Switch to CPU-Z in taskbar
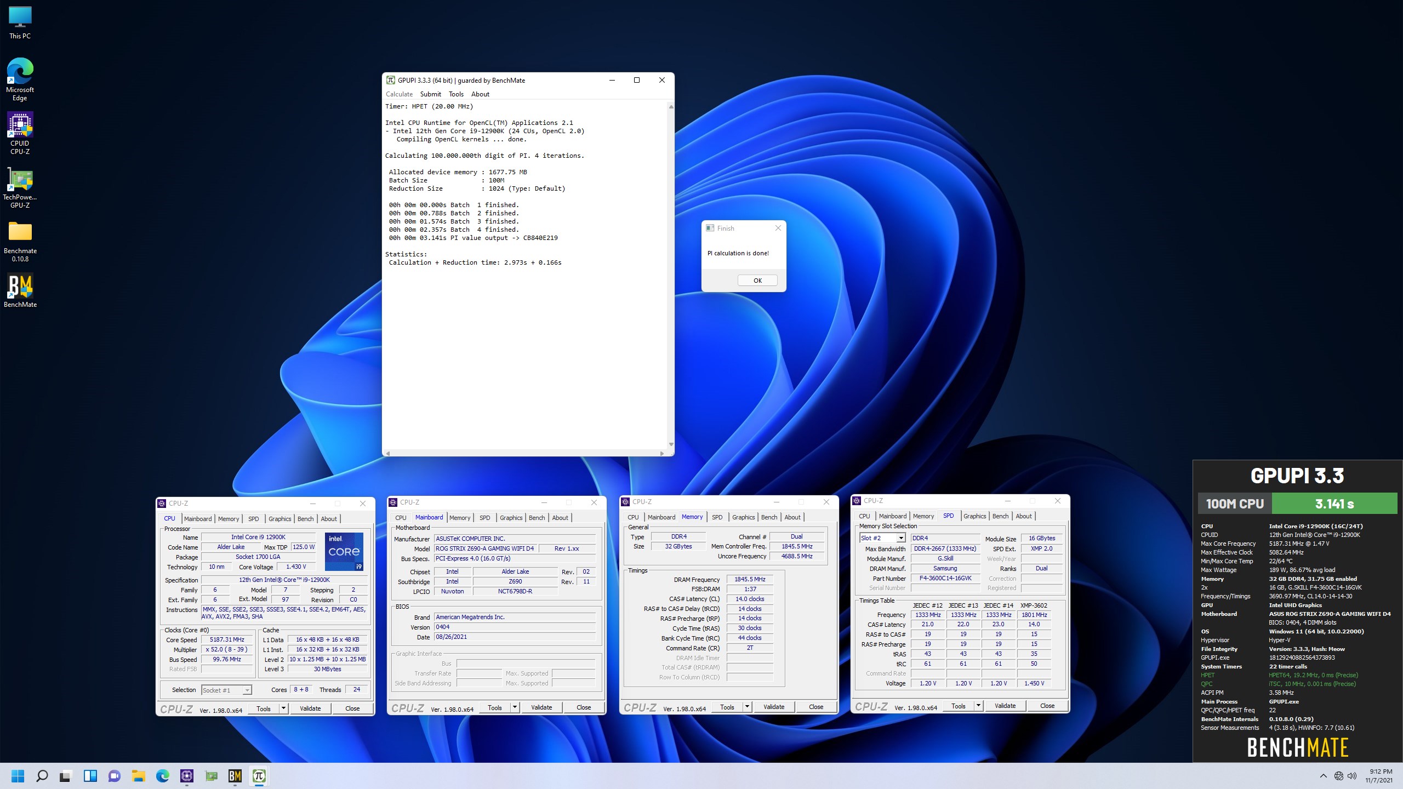Viewport: 1403px width, 789px height. (x=187, y=776)
